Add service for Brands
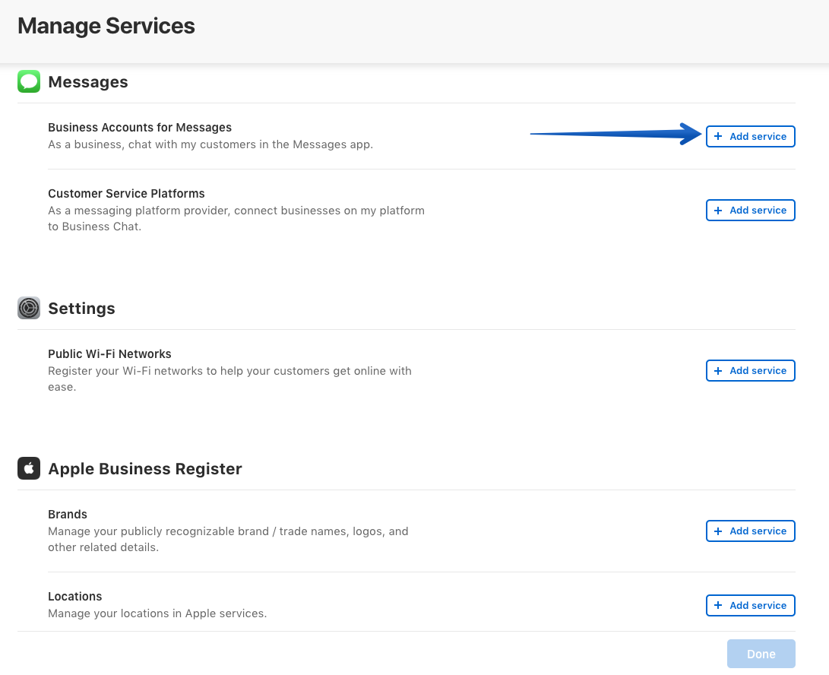The image size is (829, 675). (750, 531)
